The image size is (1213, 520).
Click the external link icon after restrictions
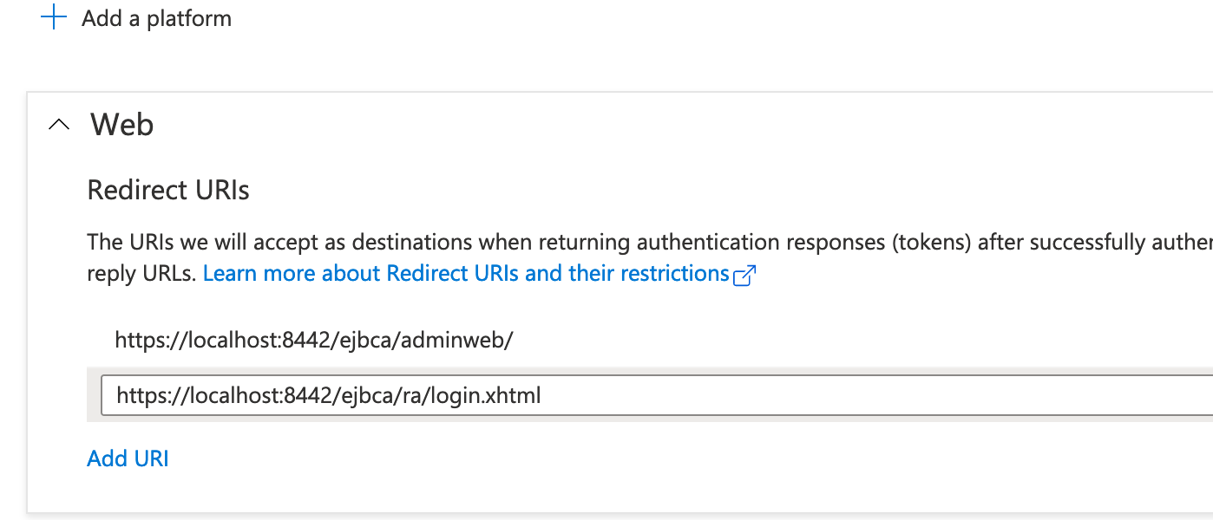click(745, 276)
